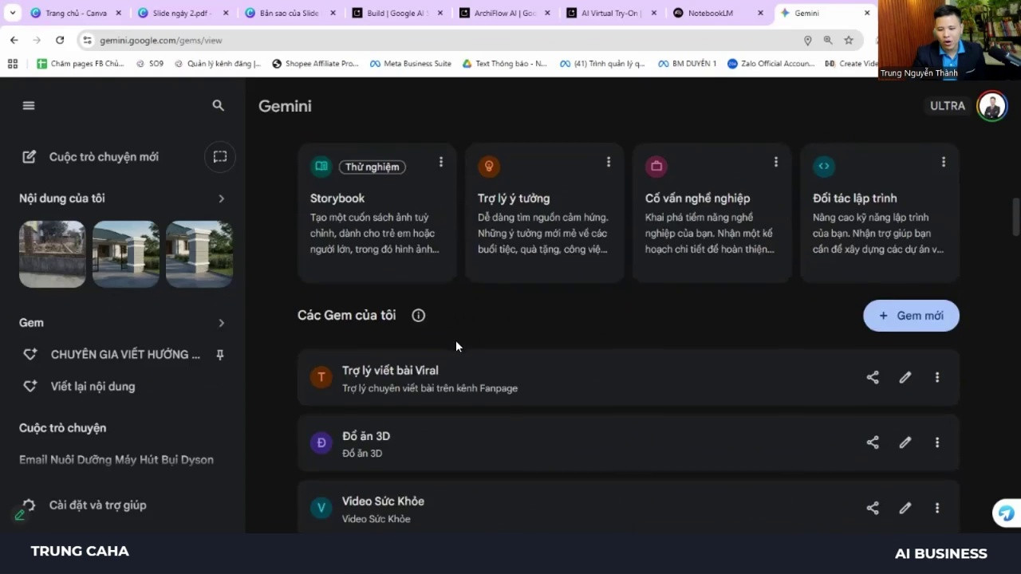Edit the Trợ lý viết bài Viral gem
This screenshot has width=1021, height=574.
[x=905, y=378]
